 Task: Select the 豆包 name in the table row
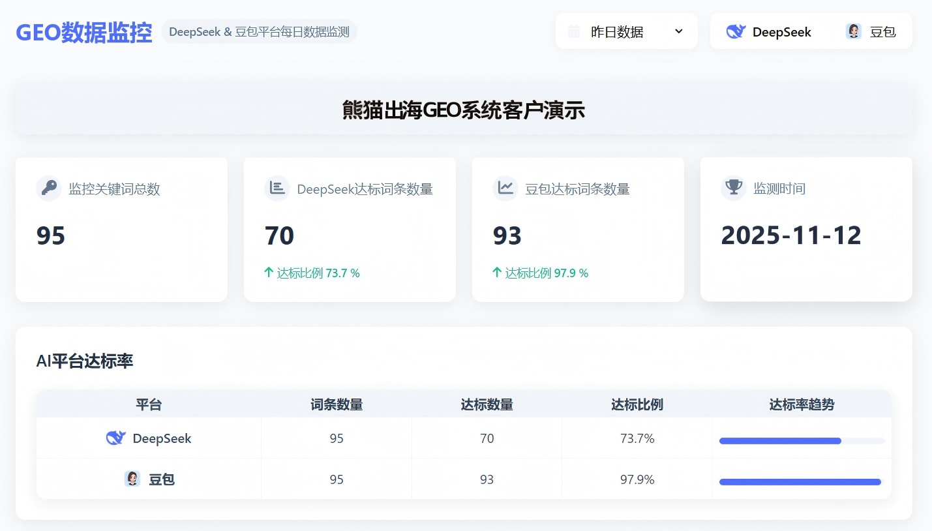[x=162, y=479]
